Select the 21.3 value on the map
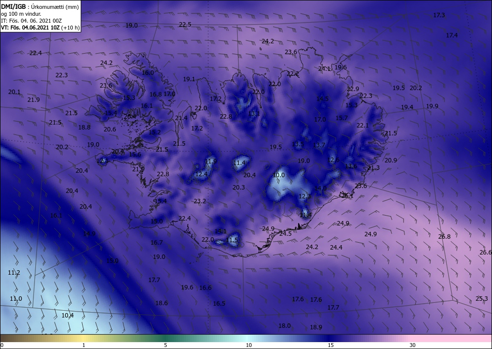 [373, 167]
